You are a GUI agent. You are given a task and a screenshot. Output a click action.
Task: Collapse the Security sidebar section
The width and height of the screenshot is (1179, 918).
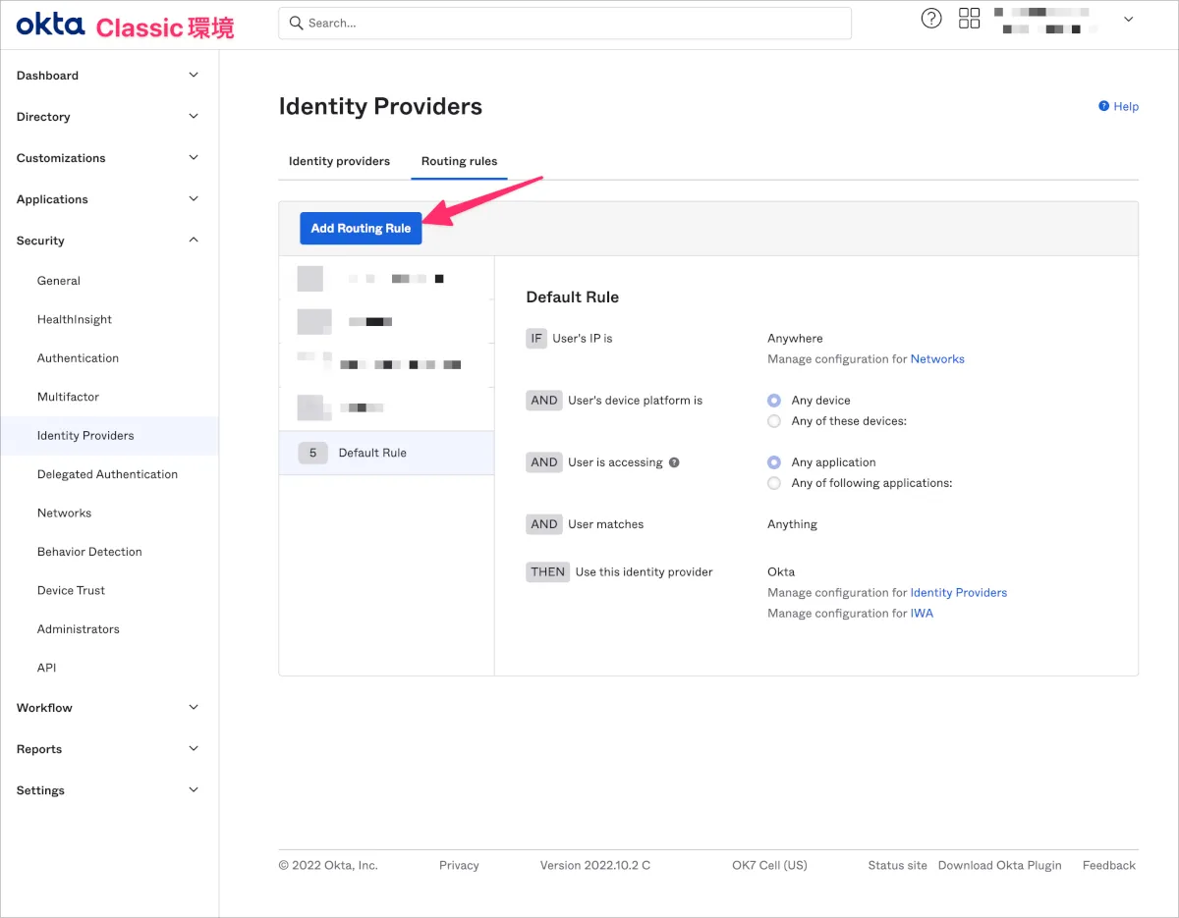(x=194, y=241)
